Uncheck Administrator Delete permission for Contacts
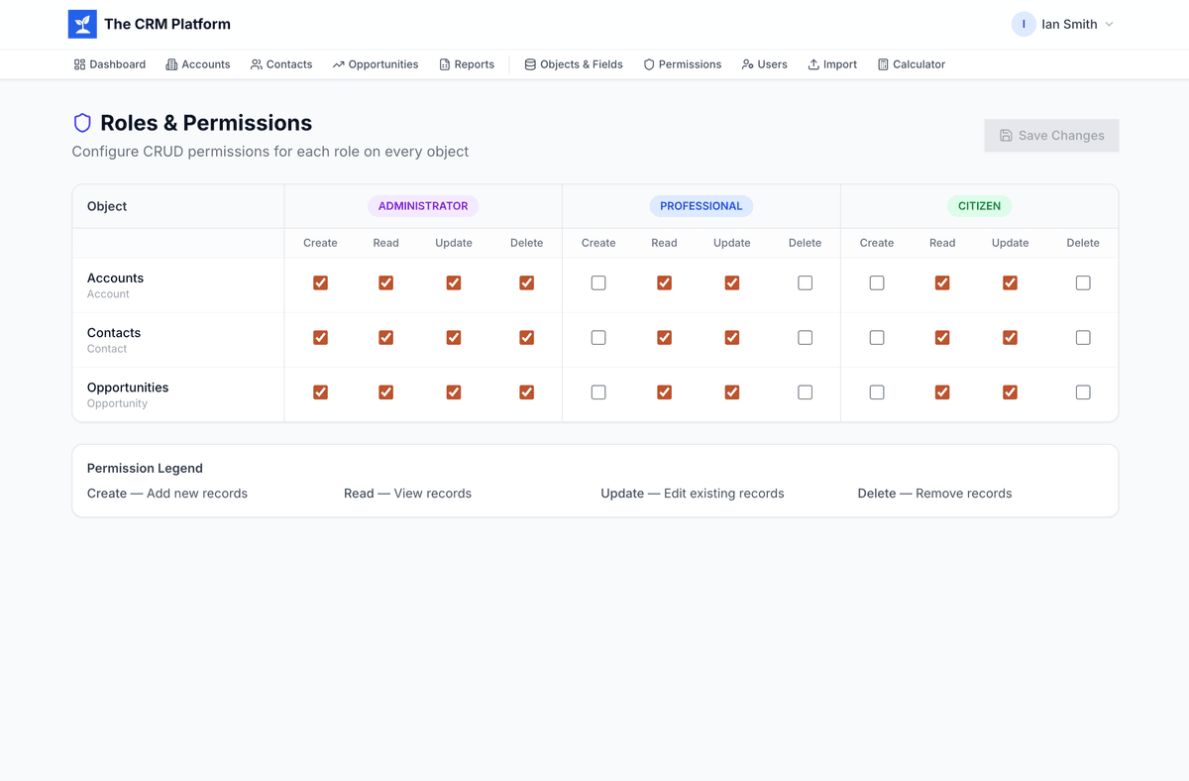This screenshot has height=781, width=1189. [526, 338]
